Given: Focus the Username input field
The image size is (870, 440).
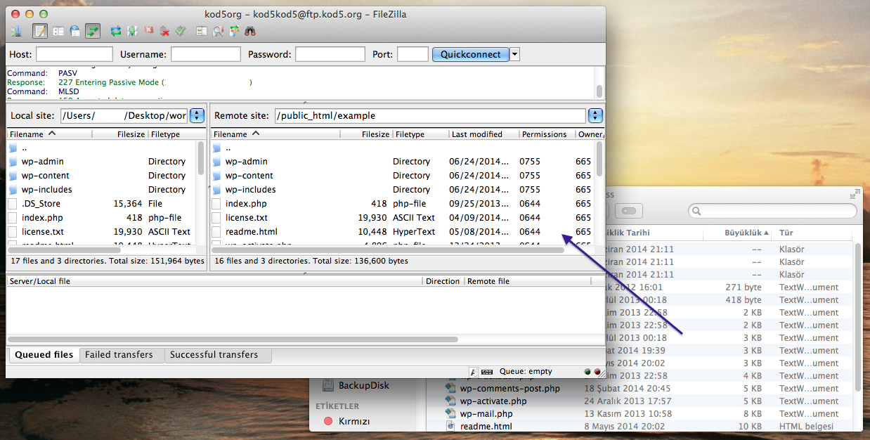Looking at the screenshot, I should point(206,54).
